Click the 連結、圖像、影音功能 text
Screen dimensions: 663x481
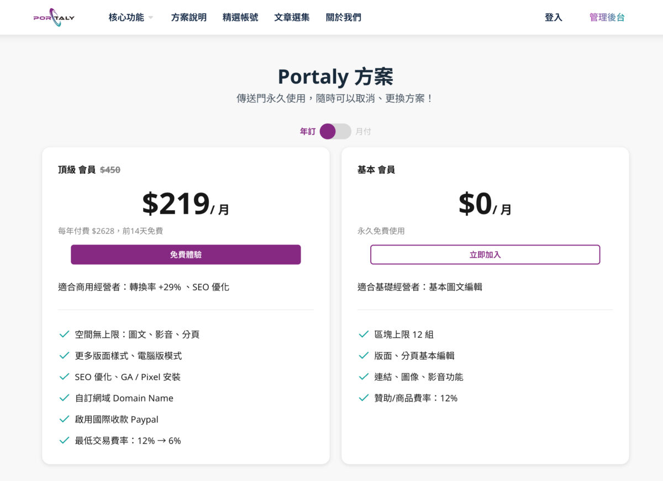point(419,377)
